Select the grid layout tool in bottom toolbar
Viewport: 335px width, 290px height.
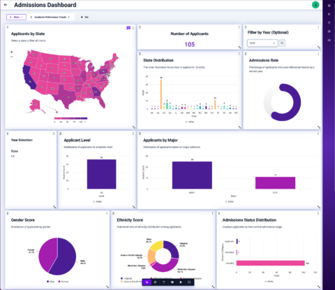pos(156,282)
